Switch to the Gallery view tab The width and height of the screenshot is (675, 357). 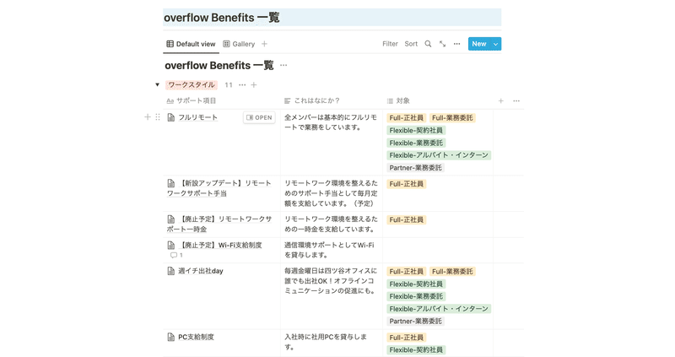click(239, 44)
